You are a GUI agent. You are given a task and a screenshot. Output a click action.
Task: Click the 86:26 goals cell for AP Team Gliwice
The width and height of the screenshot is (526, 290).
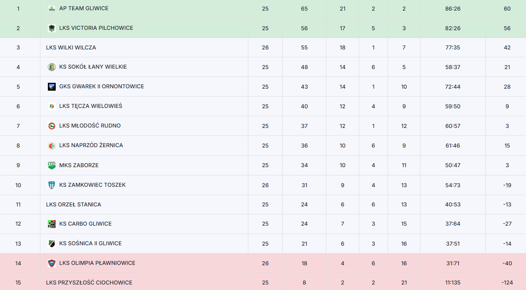[x=453, y=9]
